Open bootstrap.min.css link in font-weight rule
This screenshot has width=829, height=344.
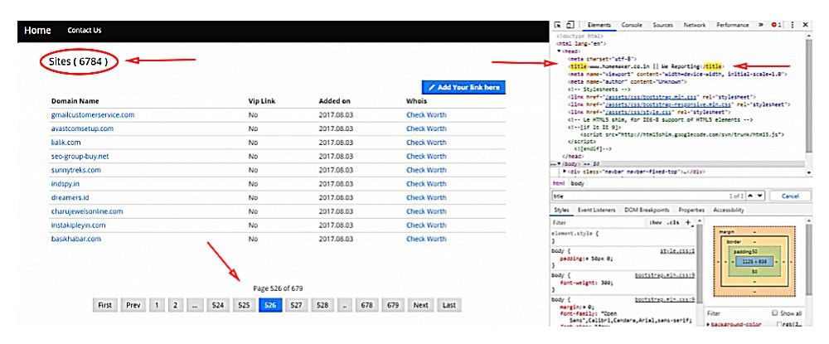665,275
